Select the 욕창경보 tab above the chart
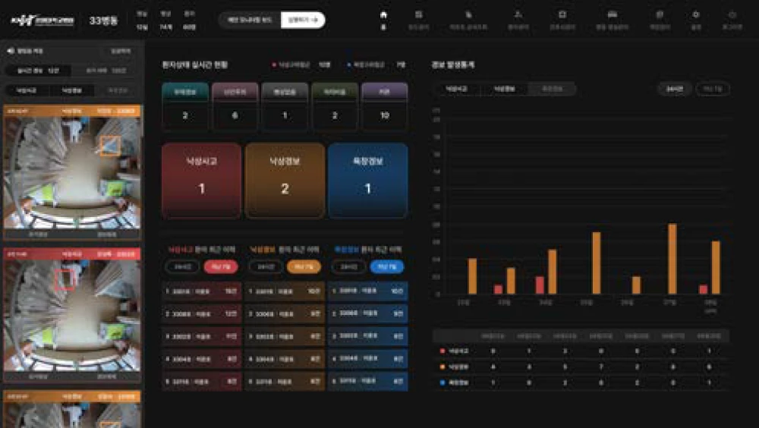This screenshot has height=428, width=759. 552,89
